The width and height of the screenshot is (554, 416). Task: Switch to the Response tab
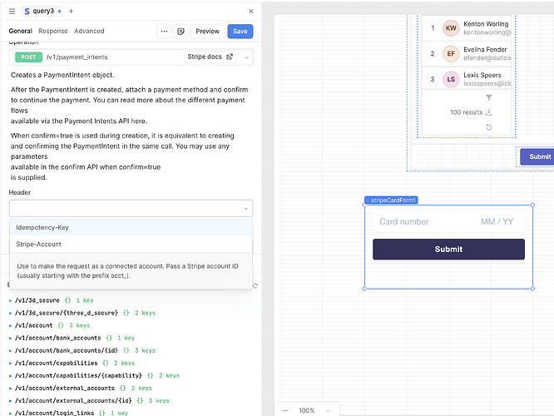coord(53,31)
